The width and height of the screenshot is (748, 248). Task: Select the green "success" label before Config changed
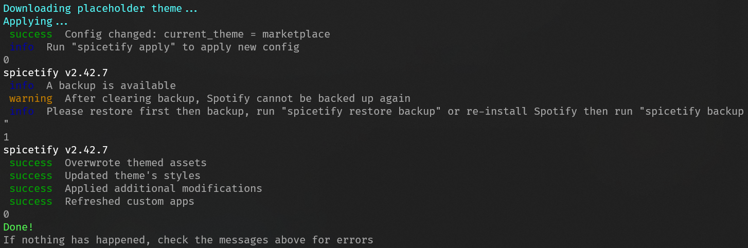pos(31,34)
